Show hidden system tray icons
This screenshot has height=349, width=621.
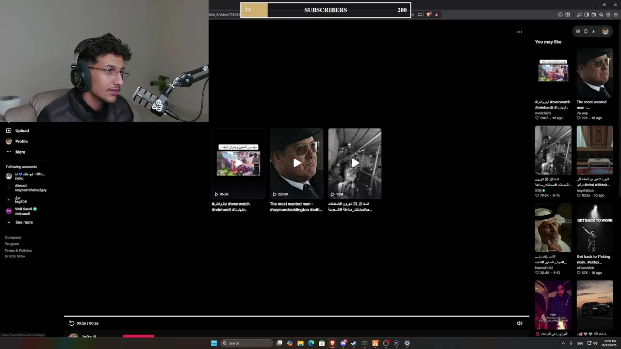tap(563, 343)
